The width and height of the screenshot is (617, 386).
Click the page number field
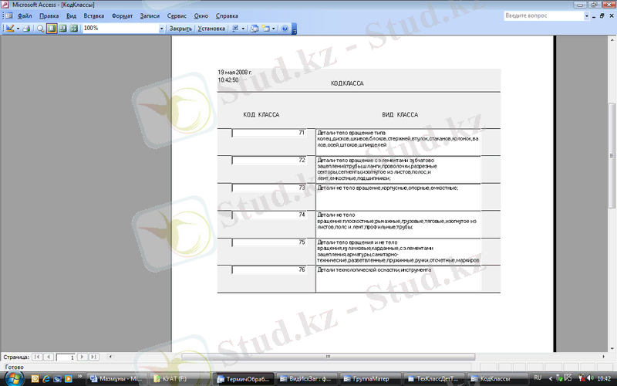click(x=66, y=357)
